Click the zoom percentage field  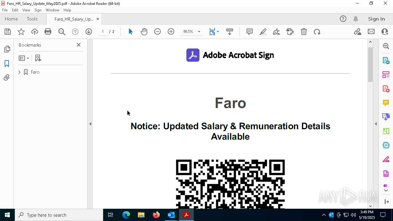(188, 32)
